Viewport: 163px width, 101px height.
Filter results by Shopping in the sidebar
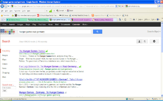6,73
